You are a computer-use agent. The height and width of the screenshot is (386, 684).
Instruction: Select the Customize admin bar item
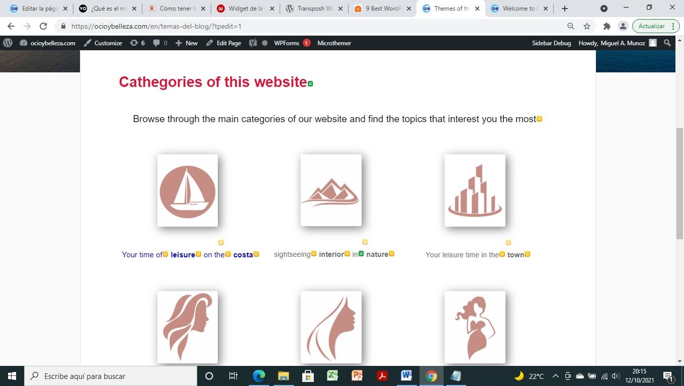(103, 43)
